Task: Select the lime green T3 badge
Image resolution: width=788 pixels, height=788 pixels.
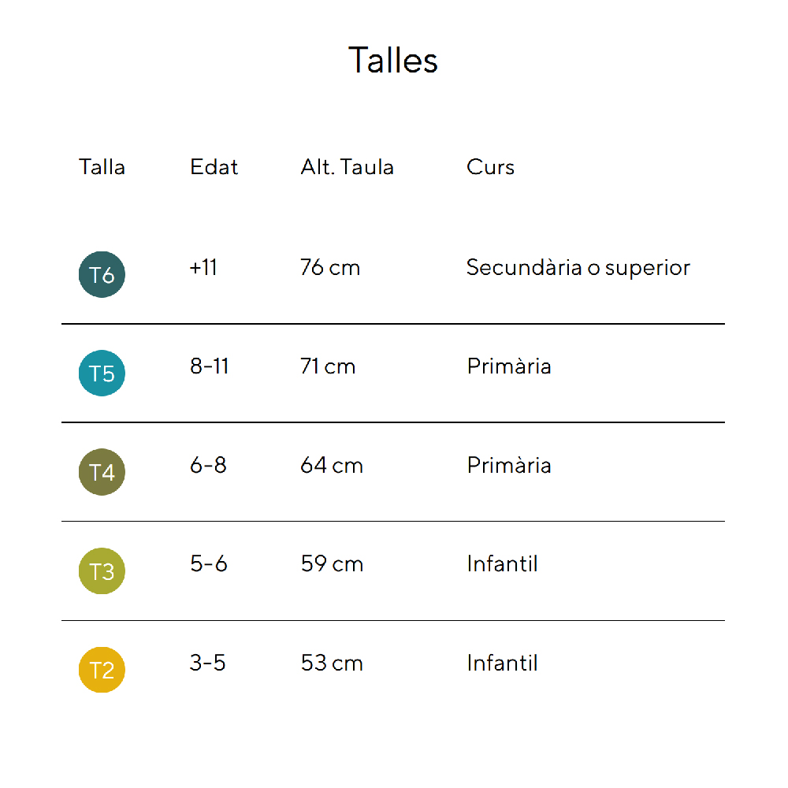Action: click(102, 571)
